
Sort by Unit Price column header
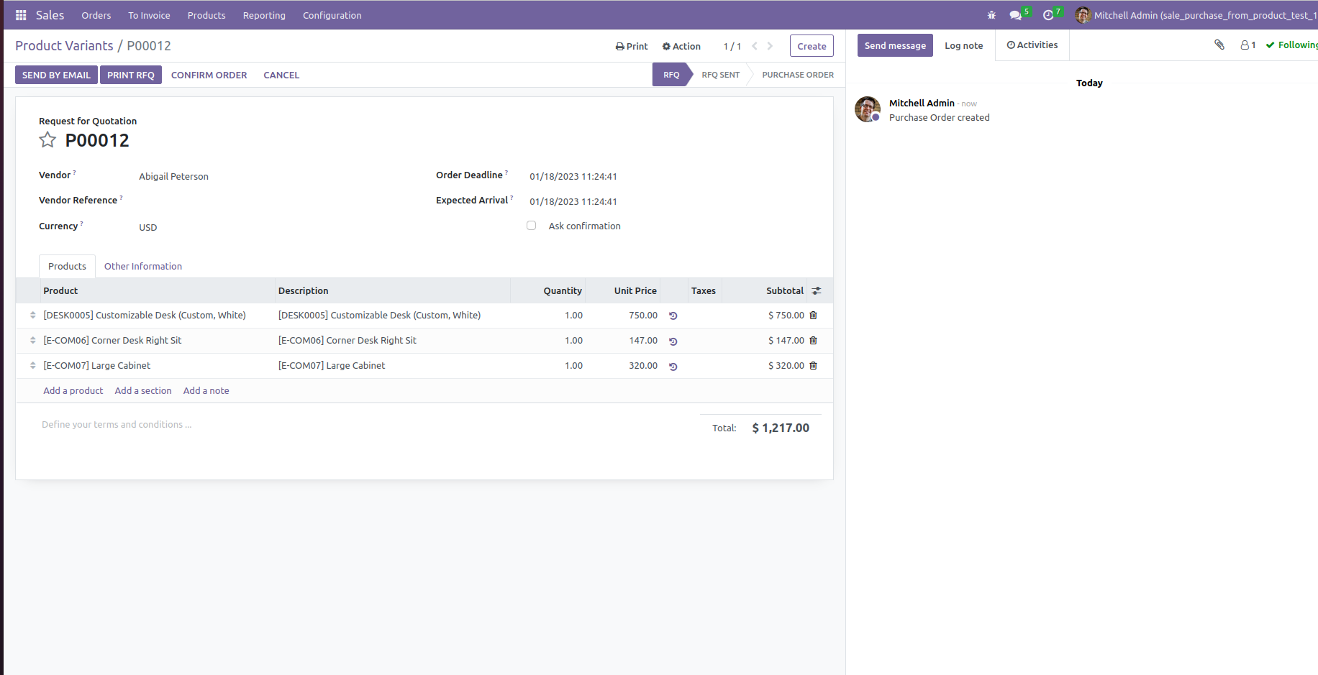click(635, 291)
